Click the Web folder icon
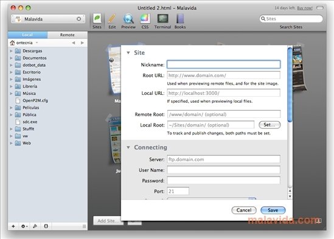 [18, 143]
